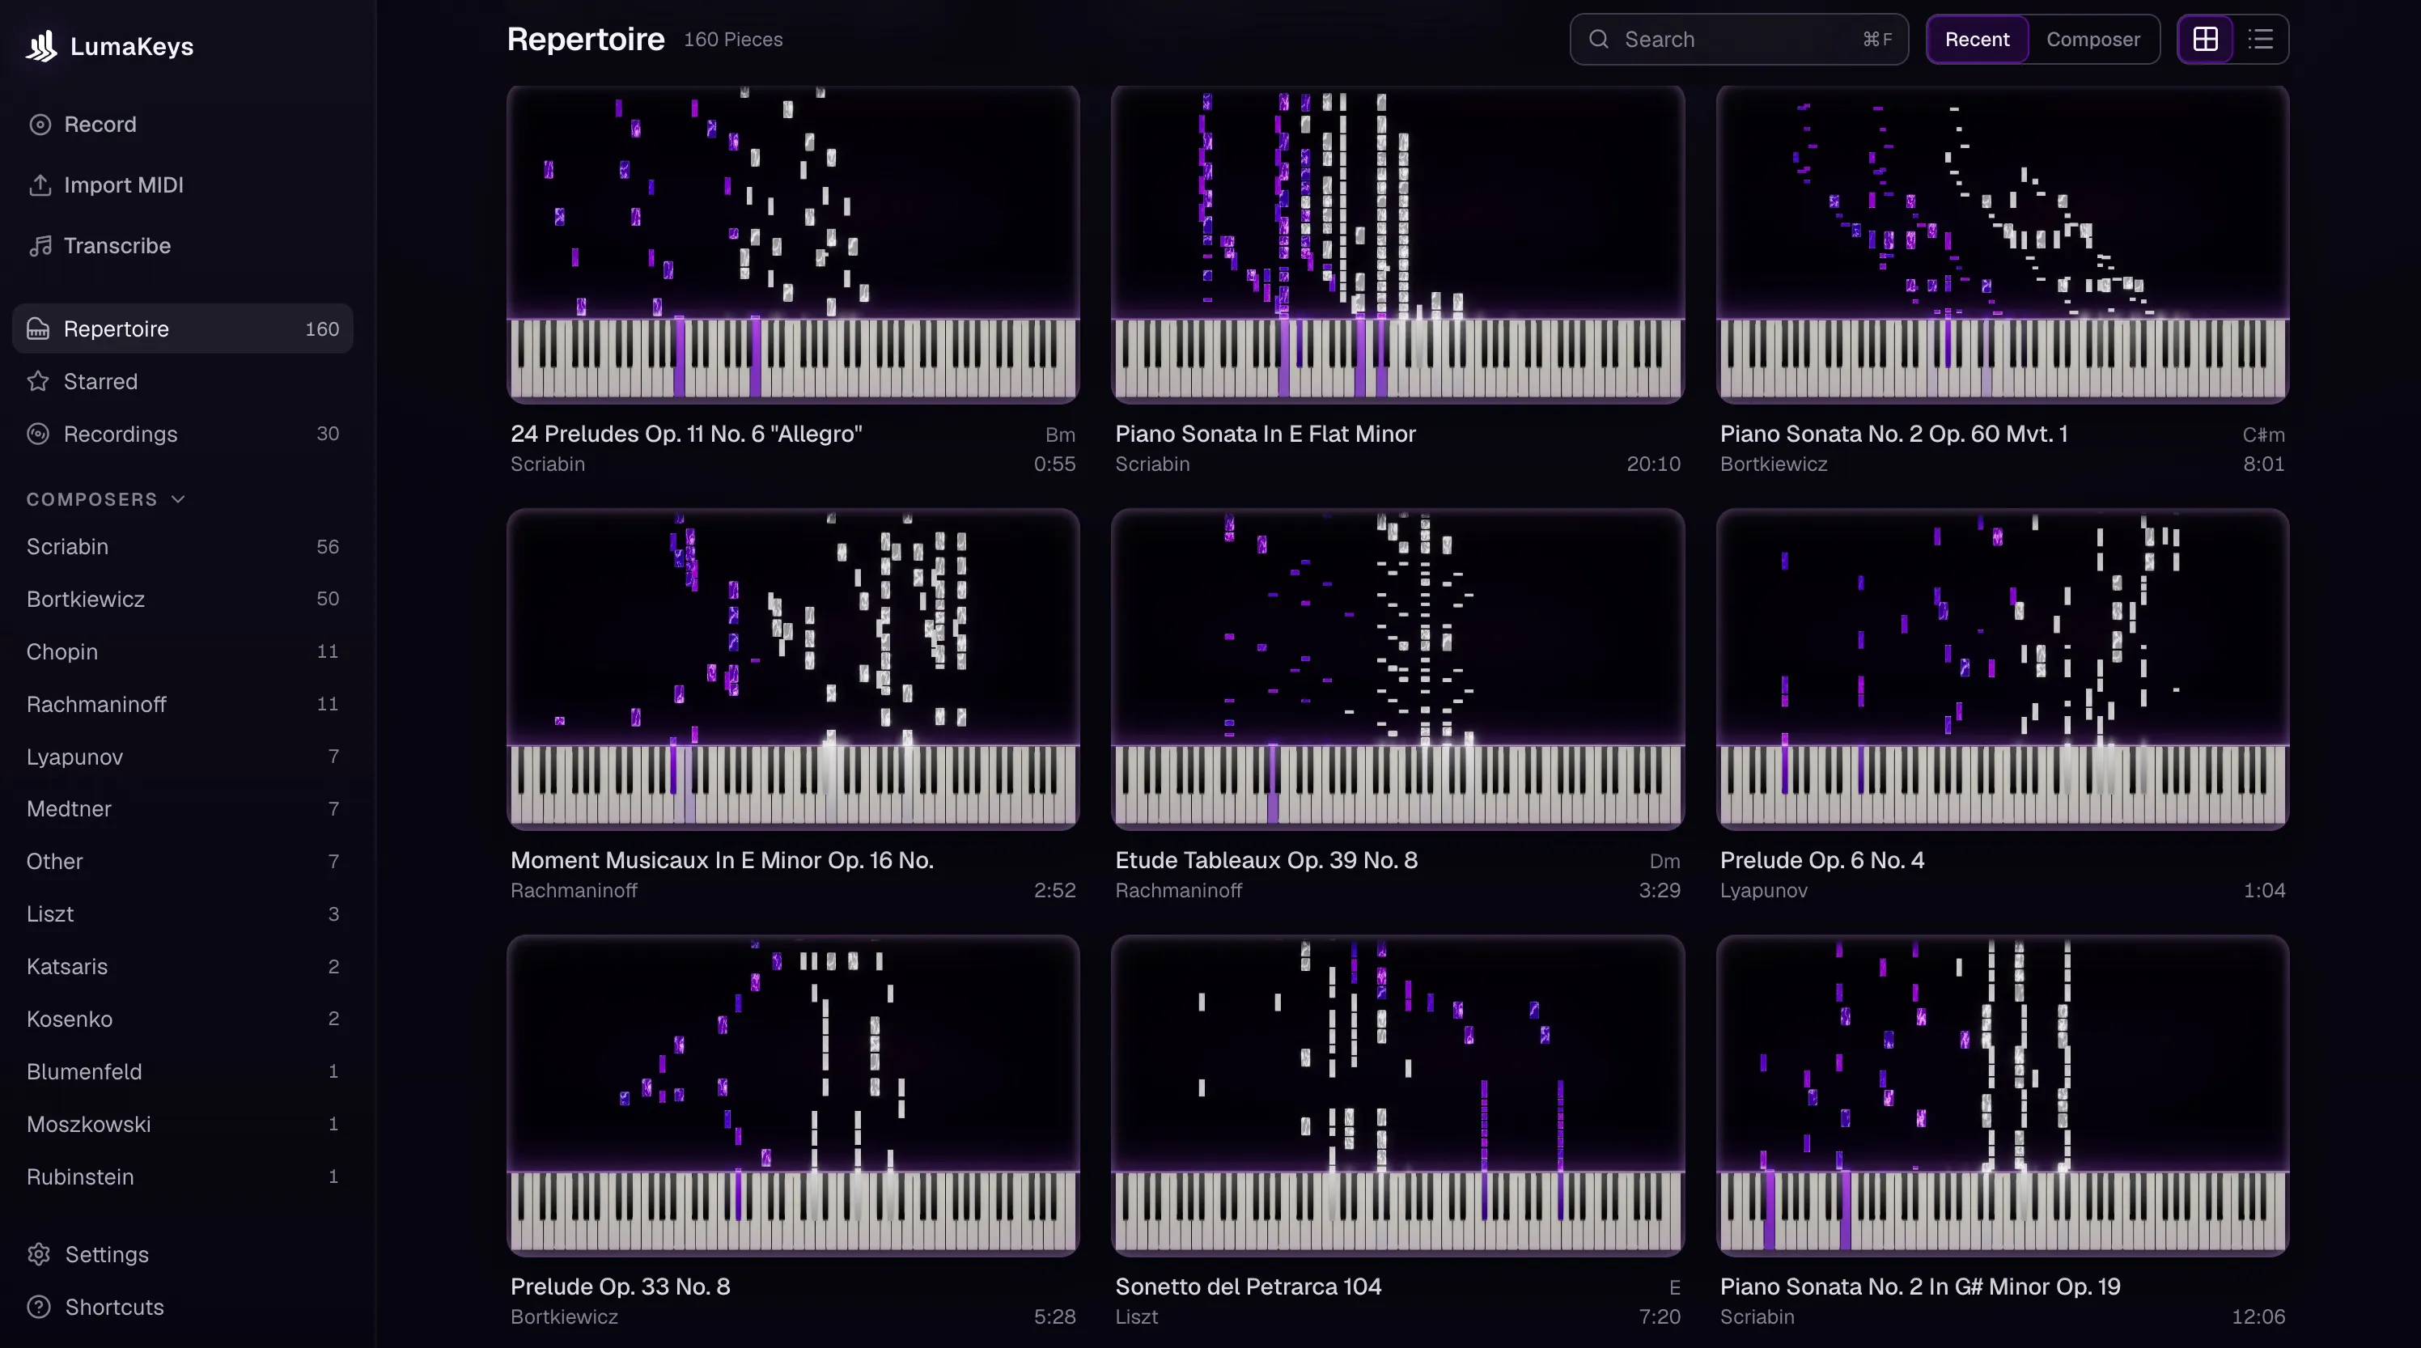Filter by composer Rubinstein
The image size is (2421, 1348).
tap(182, 1178)
